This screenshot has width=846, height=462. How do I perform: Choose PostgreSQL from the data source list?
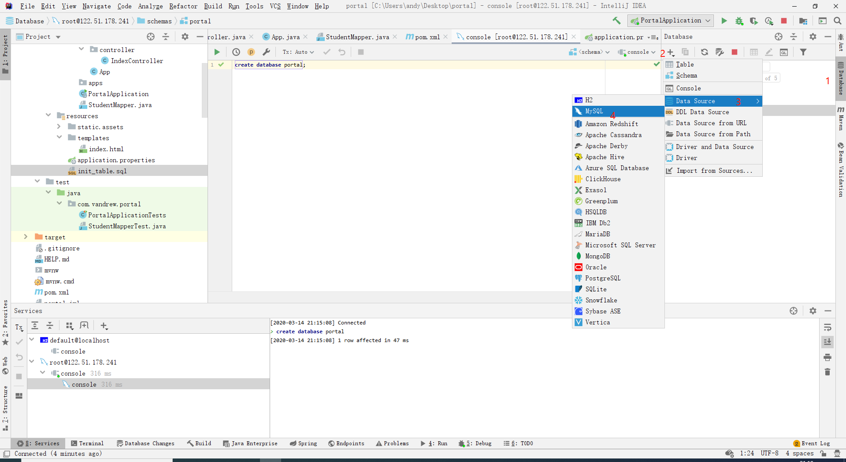[618, 278]
